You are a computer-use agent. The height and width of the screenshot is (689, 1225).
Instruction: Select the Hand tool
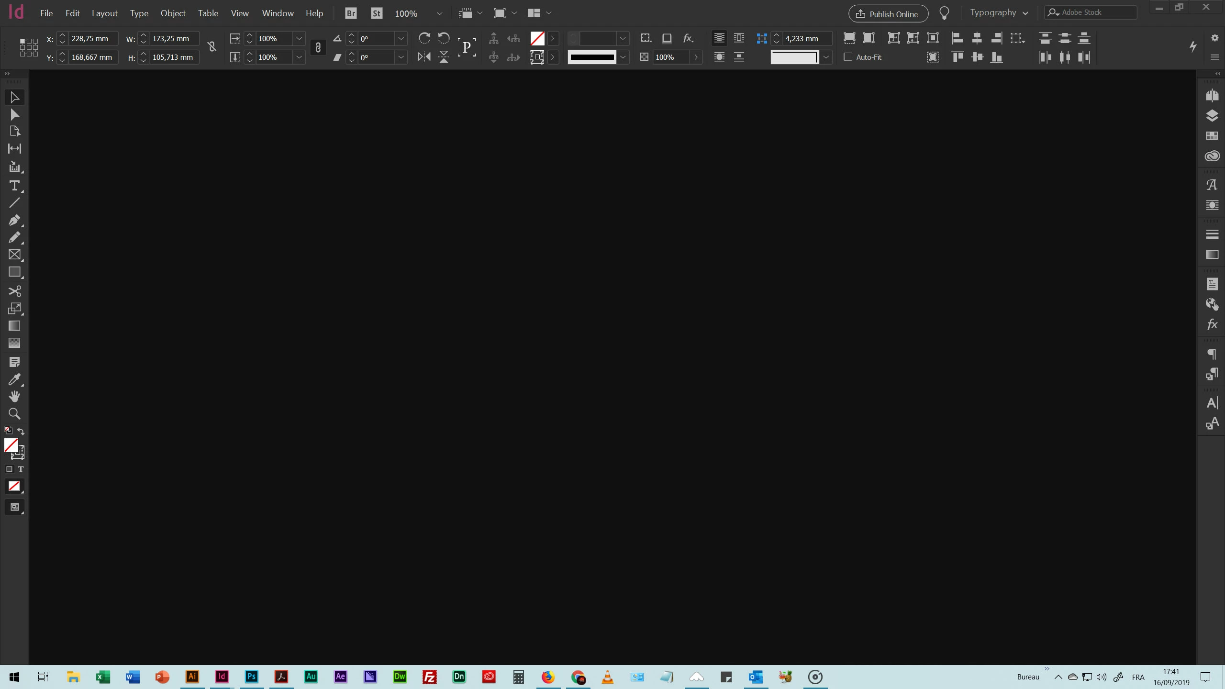14,396
